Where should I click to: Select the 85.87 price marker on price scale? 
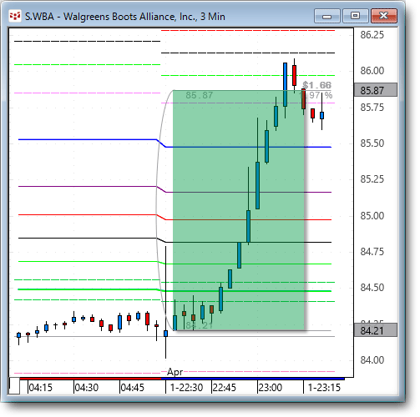click(375, 90)
